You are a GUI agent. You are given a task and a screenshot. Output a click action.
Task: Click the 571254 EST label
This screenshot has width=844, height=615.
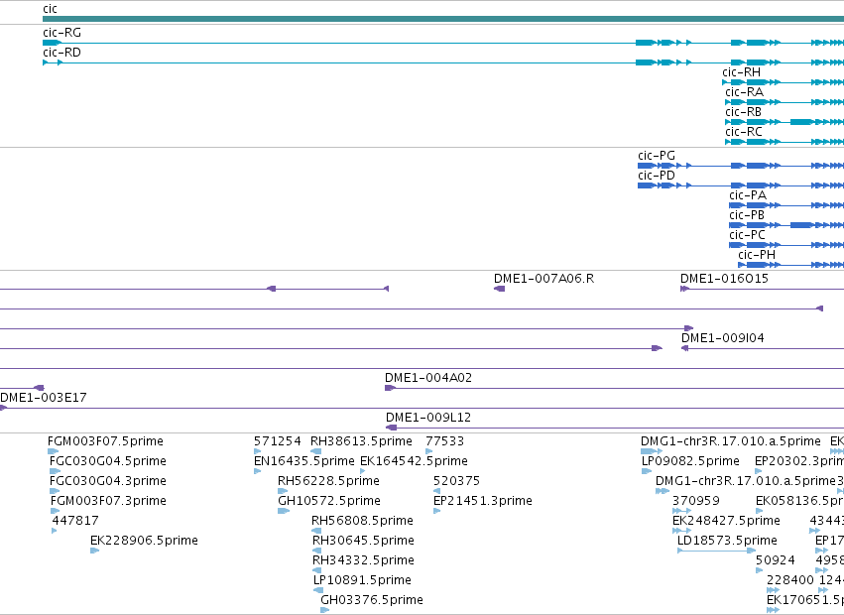click(278, 441)
